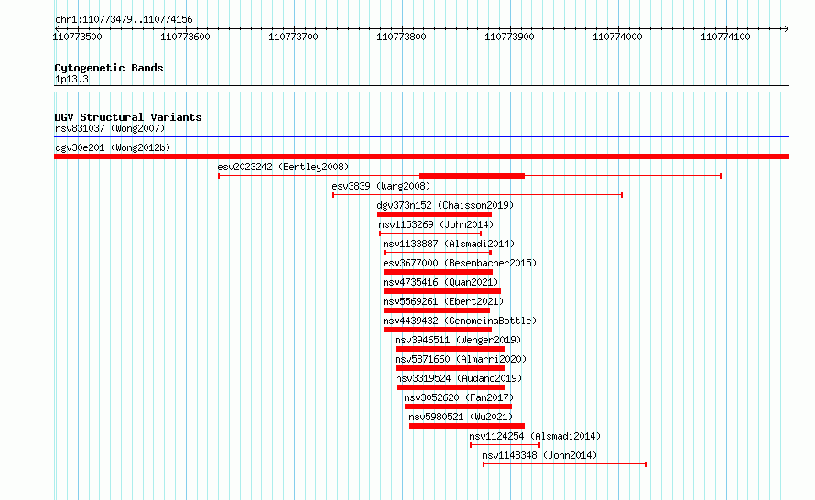Click the thick segment of esv2023242 glyph
Screen dimensions: 815x500
[x=472, y=176]
